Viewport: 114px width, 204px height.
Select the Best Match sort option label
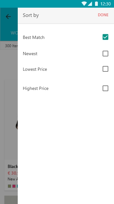point(34,38)
